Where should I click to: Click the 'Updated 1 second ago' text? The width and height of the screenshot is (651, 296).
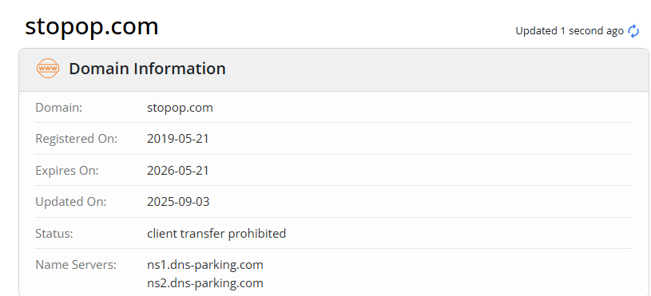coord(570,30)
